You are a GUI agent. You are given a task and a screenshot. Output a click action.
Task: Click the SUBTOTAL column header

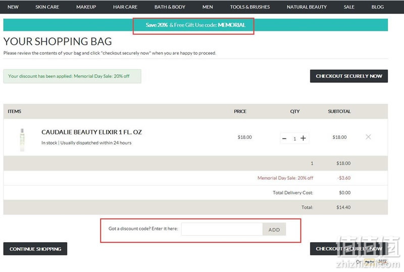339,112
